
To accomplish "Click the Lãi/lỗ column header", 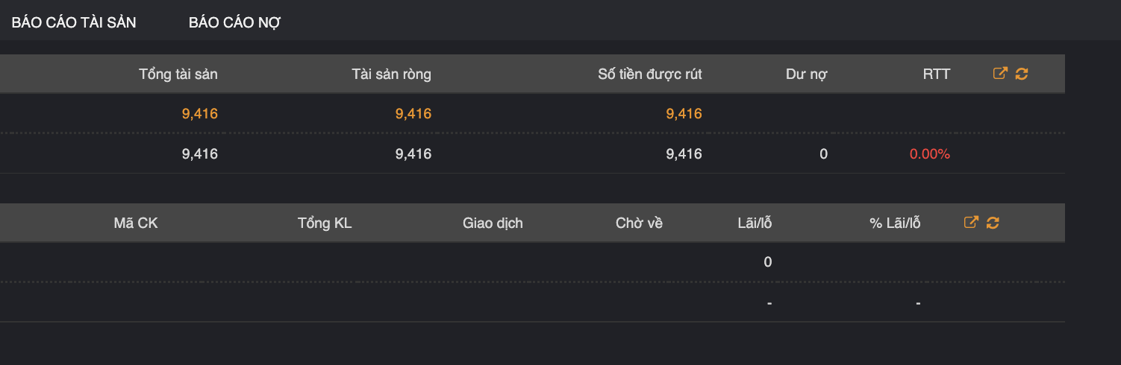I will click(x=754, y=223).
